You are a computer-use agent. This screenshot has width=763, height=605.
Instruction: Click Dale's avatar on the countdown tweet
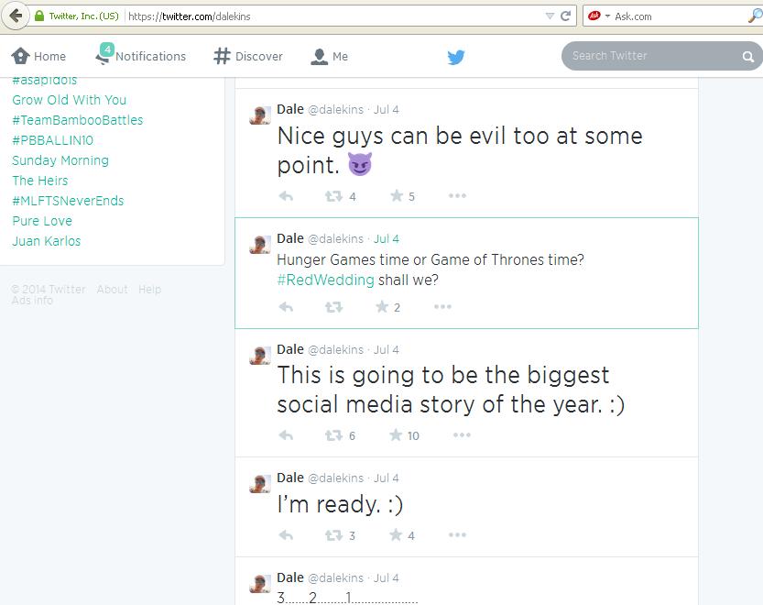point(260,583)
